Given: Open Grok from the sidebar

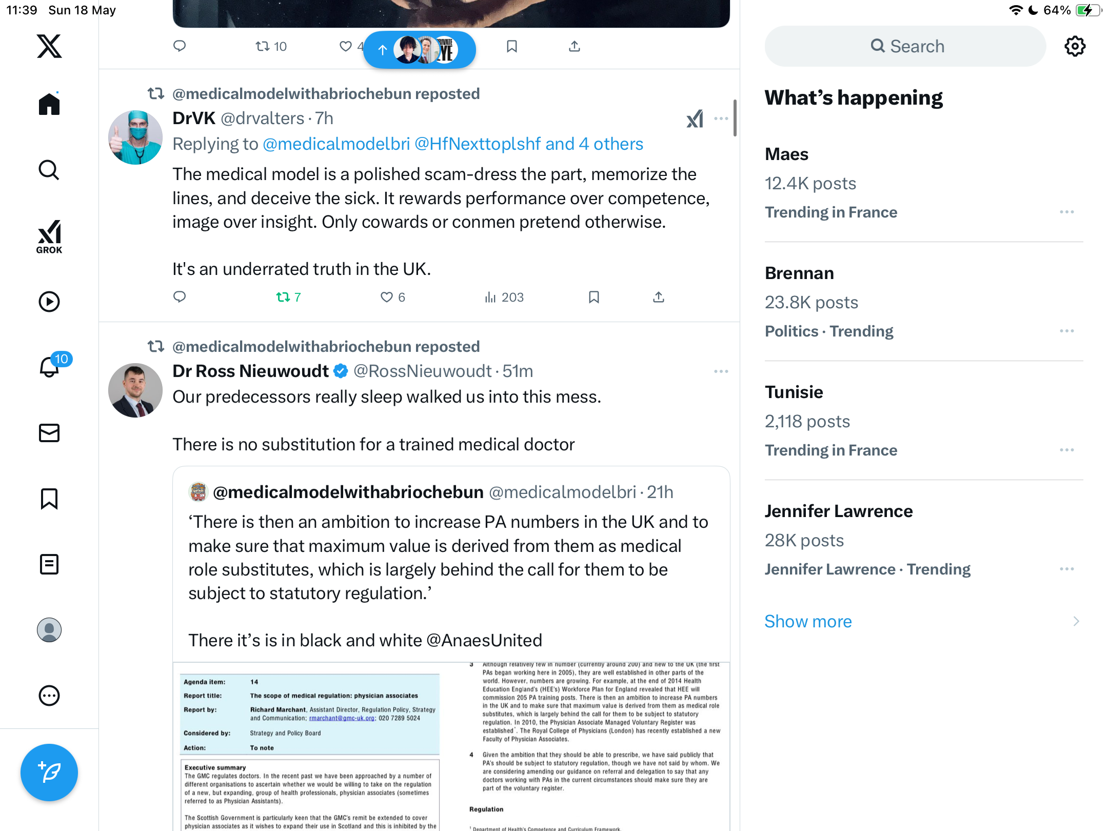Looking at the screenshot, I should [x=49, y=236].
